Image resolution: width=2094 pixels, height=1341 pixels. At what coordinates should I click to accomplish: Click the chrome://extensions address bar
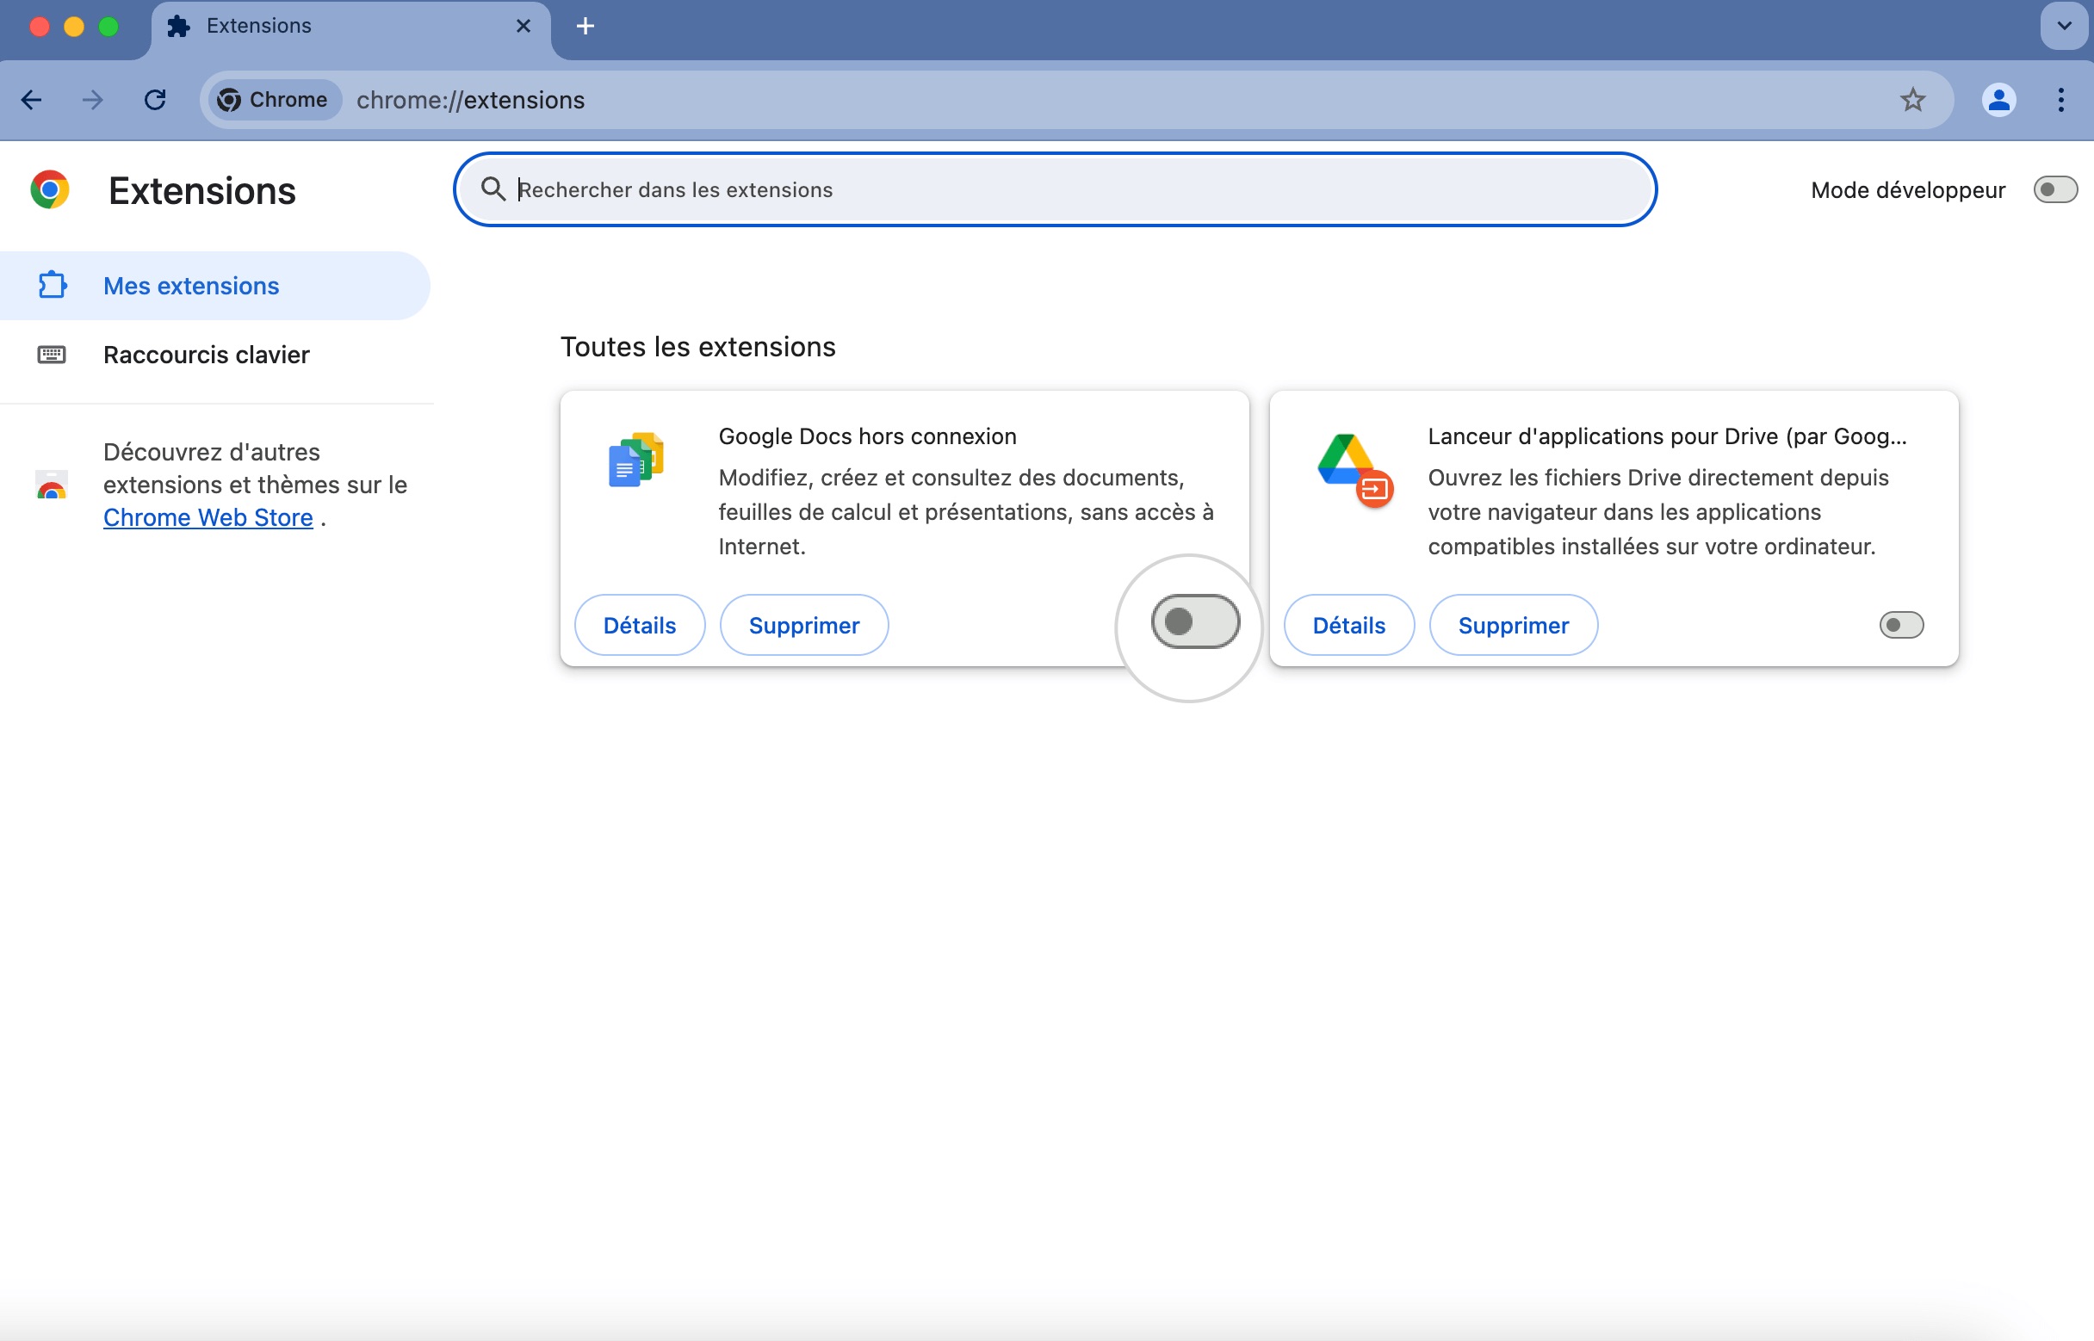point(1075,100)
